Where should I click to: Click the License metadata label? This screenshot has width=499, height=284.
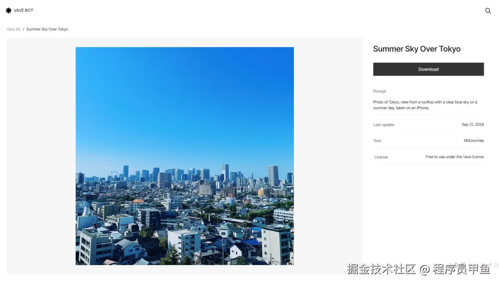point(381,157)
